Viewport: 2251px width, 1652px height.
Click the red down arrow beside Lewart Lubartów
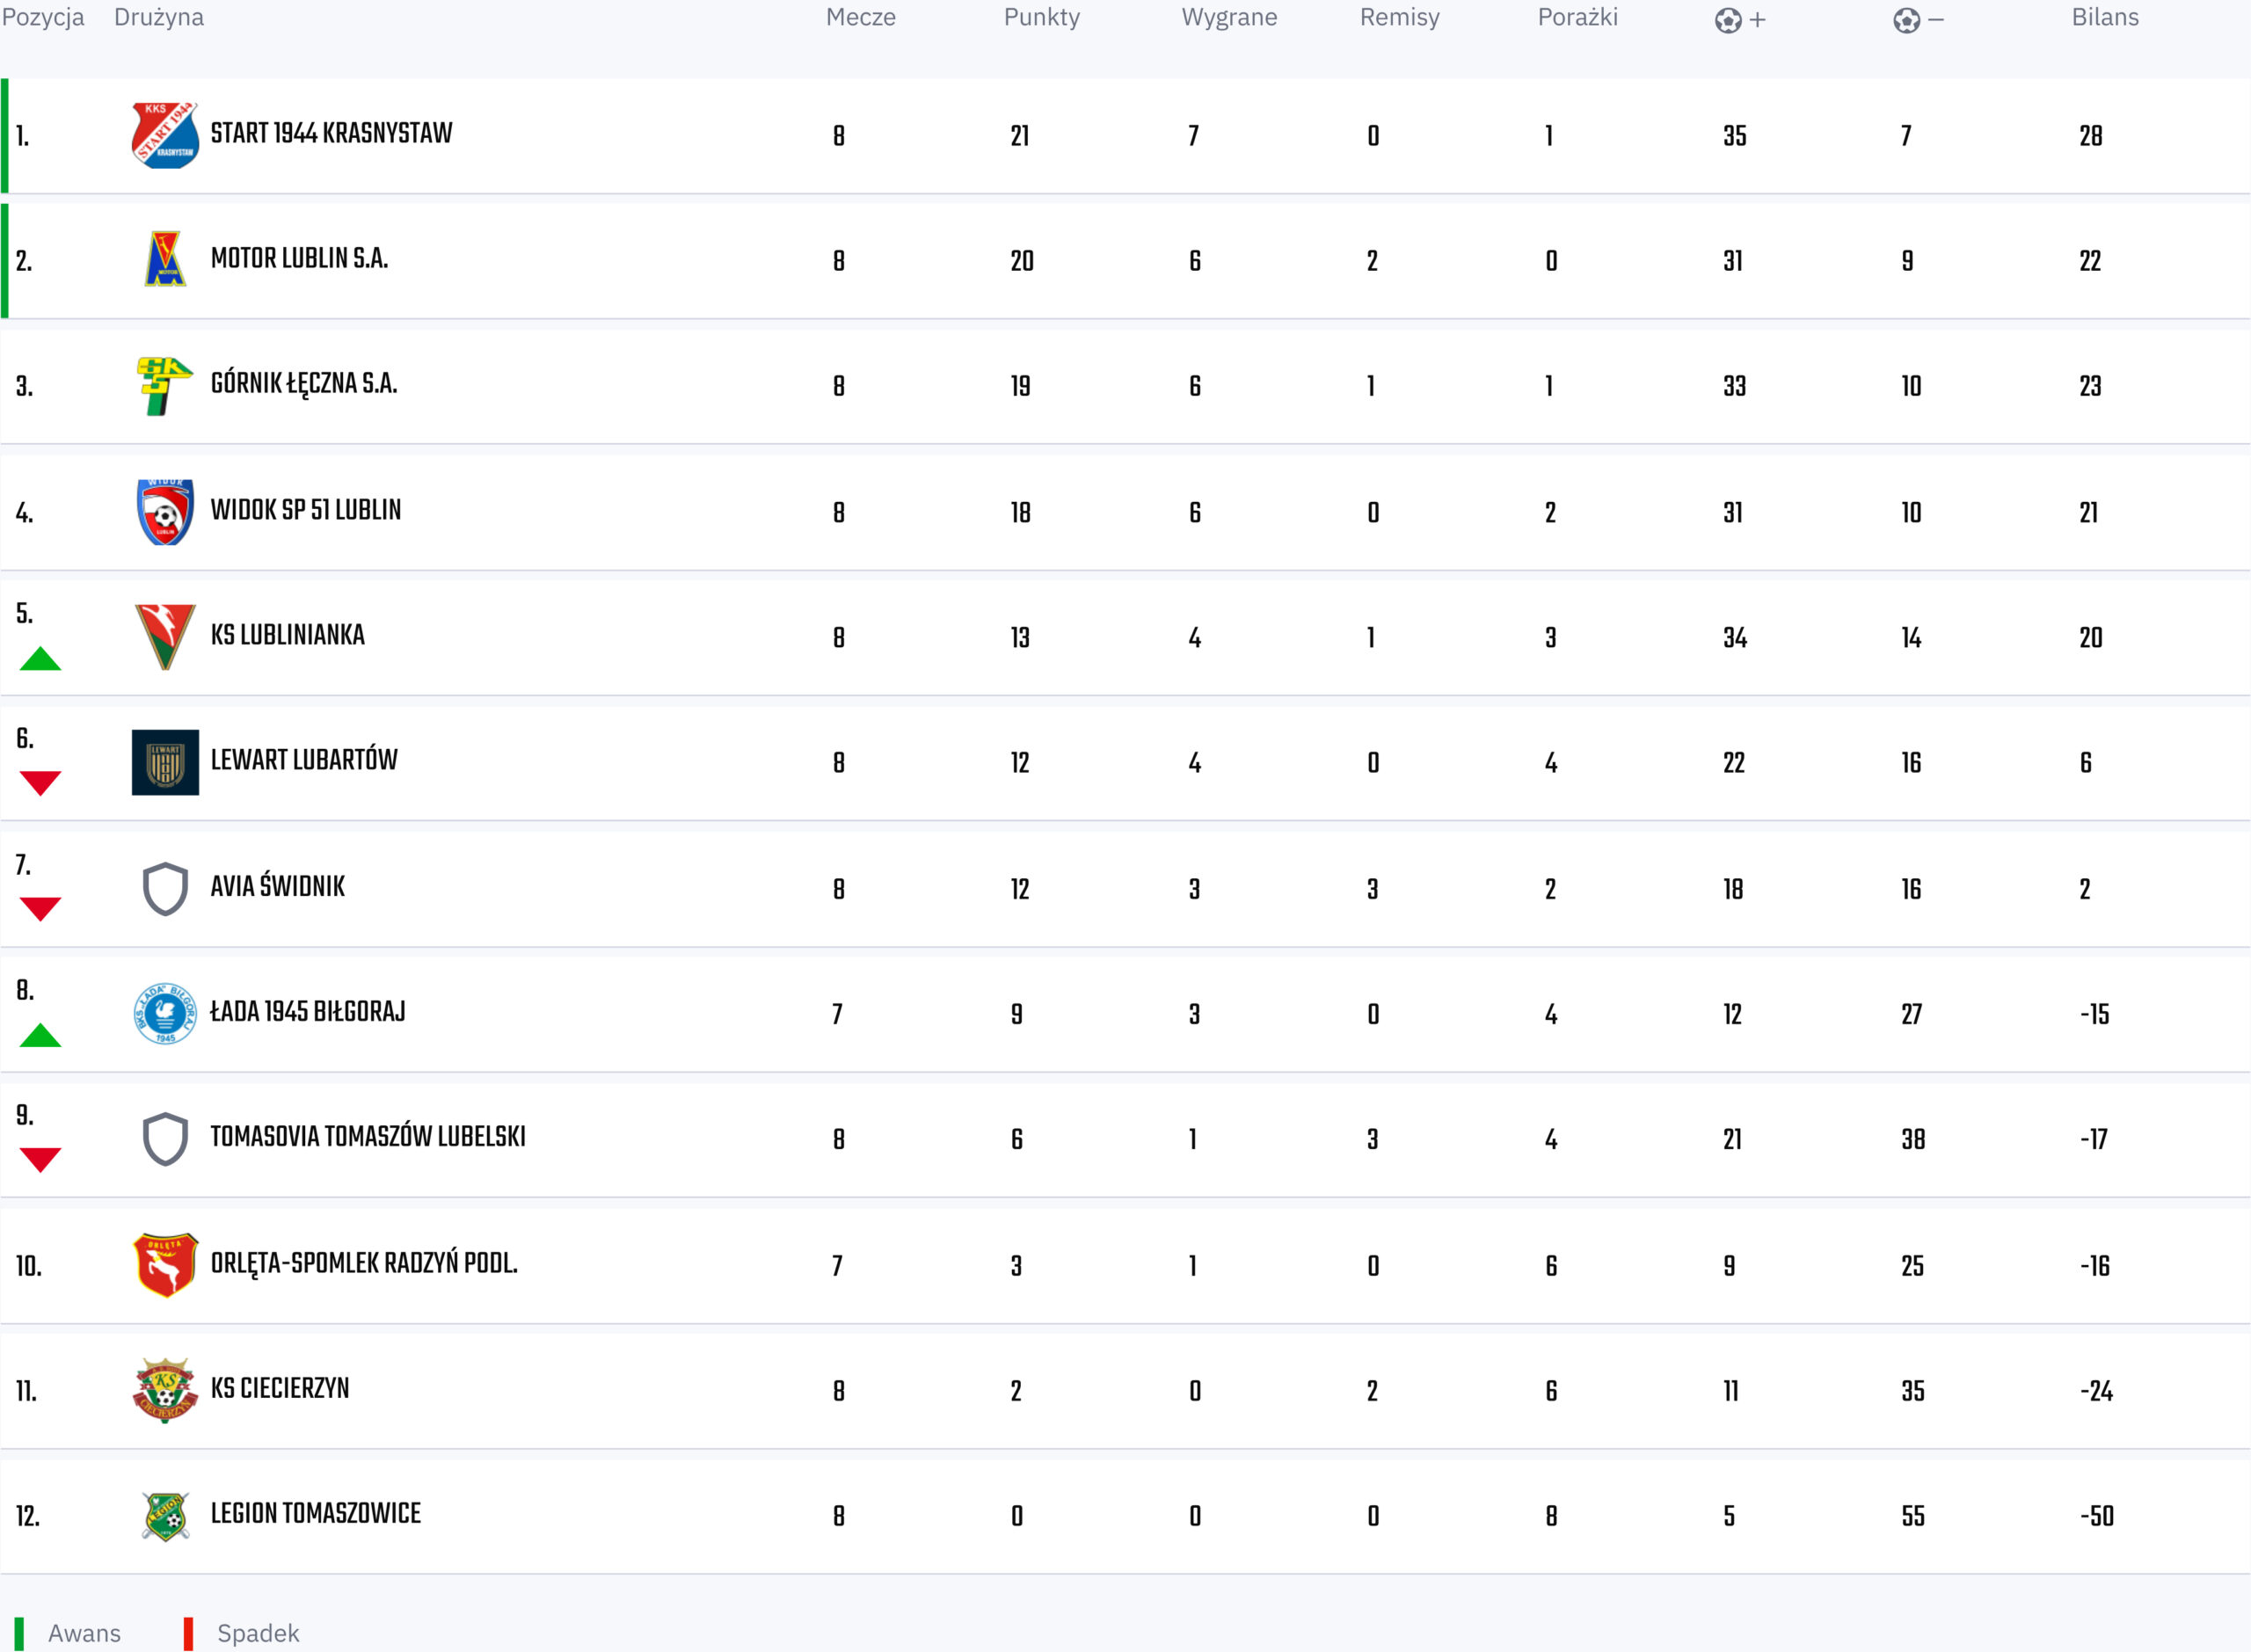[40, 783]
